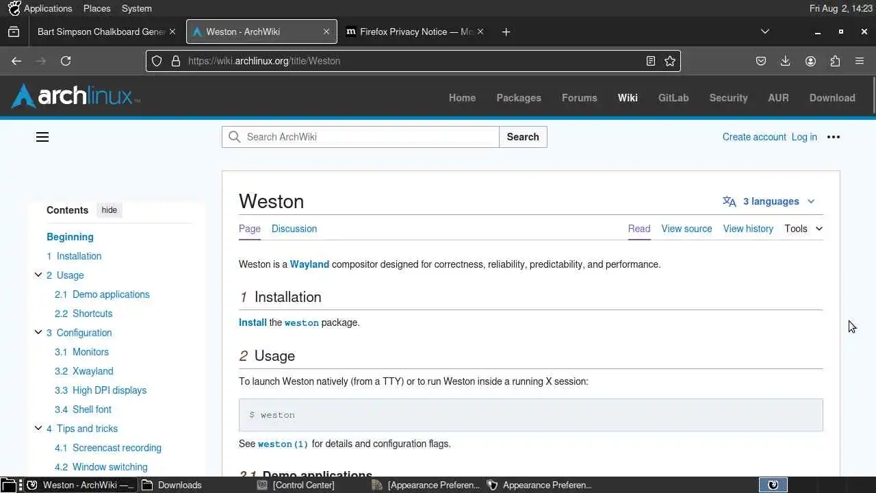
Task: Open the weston(1) man page link
Action: tap(283, 444)
